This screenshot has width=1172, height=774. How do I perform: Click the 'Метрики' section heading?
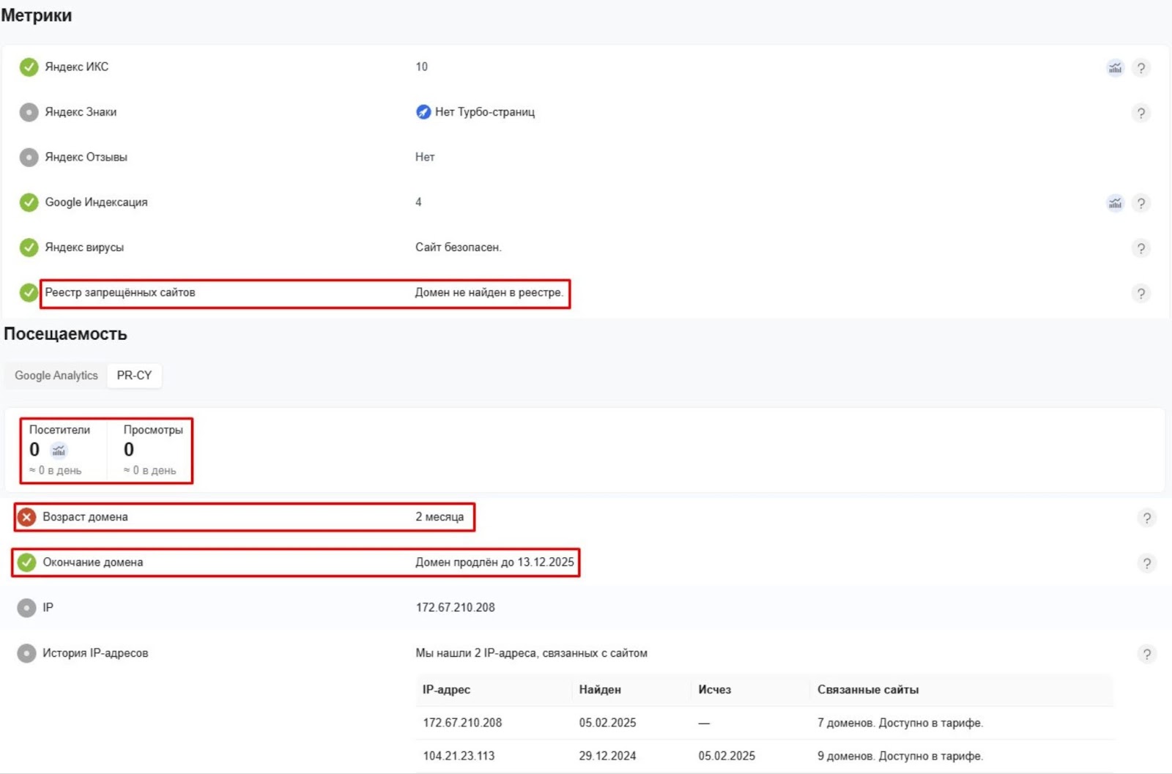click(37, 15)
